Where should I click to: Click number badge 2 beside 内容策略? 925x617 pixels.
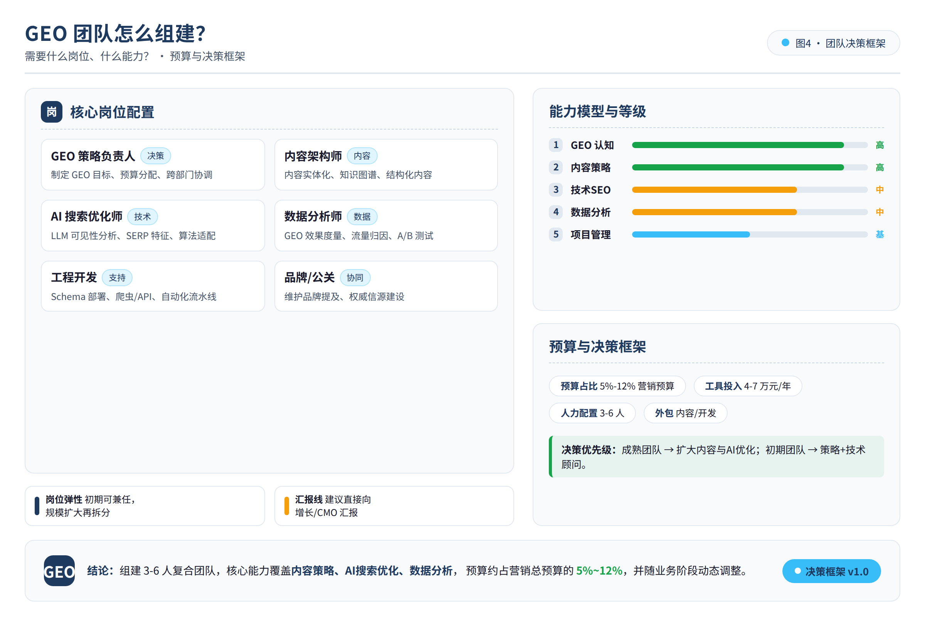click(x=556, y=167)
